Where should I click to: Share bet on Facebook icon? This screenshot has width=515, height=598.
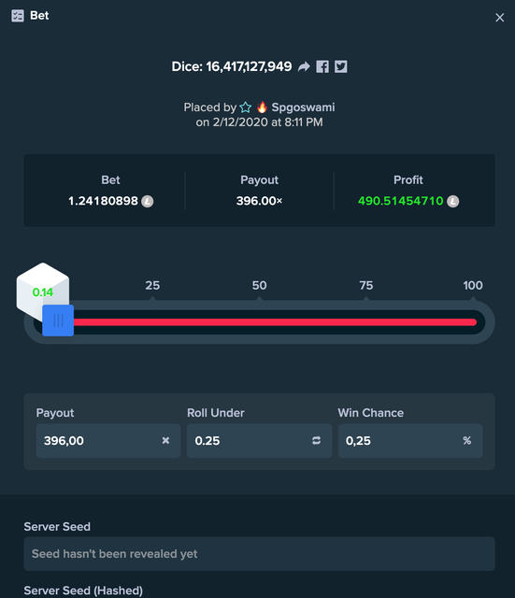click(322, 66)
